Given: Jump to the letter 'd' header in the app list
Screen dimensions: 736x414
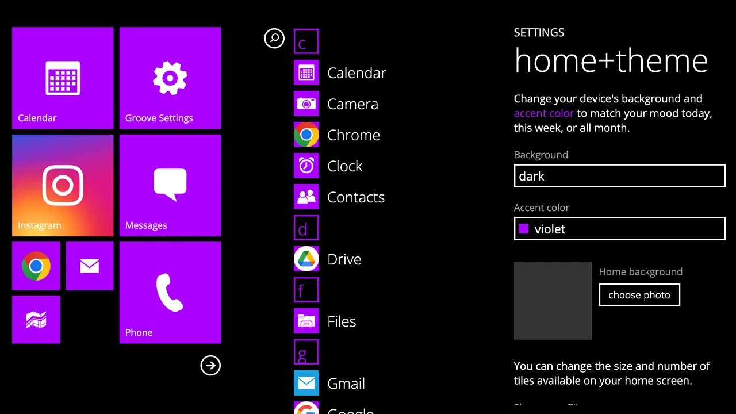Looking at the screenshot, I should (306, 228).
